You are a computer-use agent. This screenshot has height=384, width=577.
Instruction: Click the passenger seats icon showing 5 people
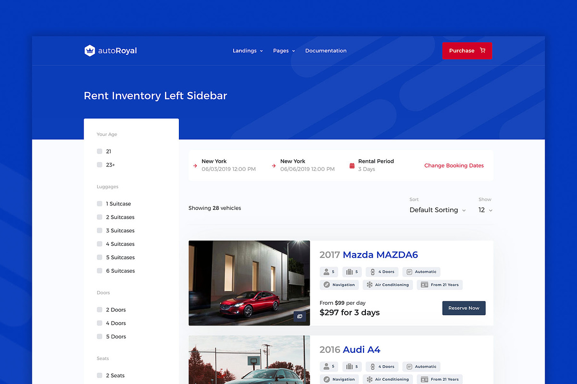(x=326, y=272)
